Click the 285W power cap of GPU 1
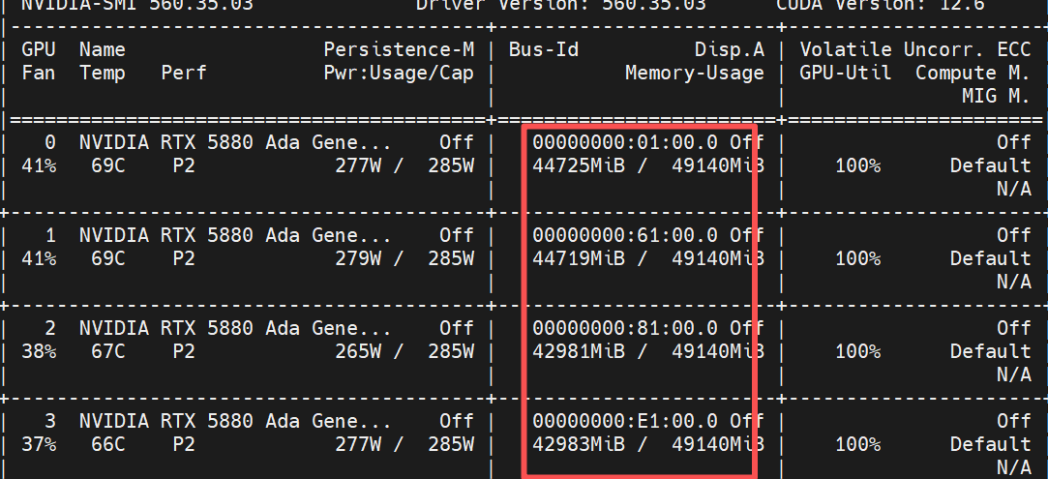1048x479 pixels. click(x=451, y=257)
